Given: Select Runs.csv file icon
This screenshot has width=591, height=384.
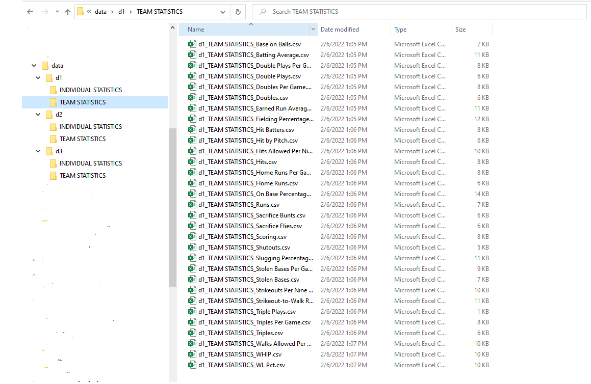Looking at the screenshot, I should (x=192, y=205).
